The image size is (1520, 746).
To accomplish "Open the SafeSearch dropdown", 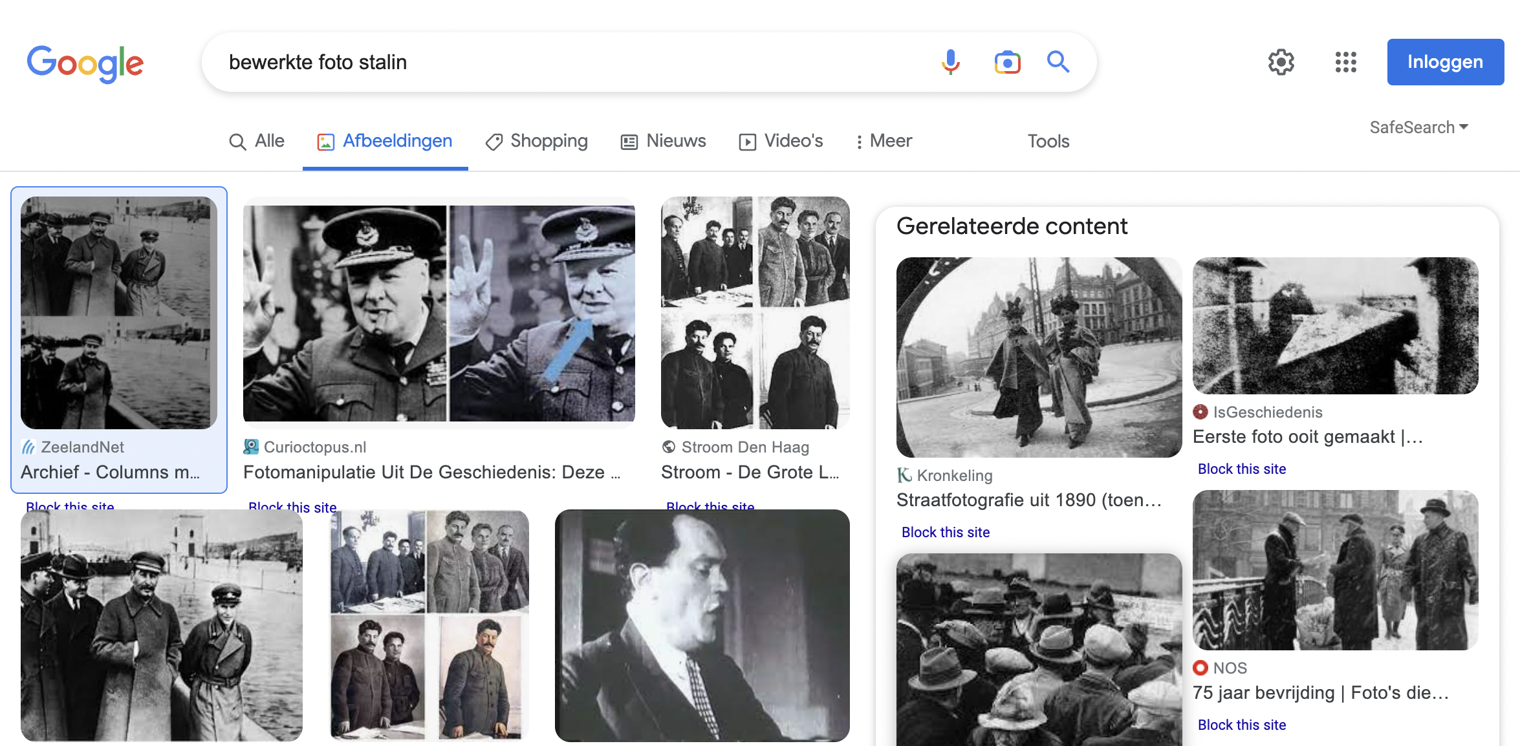I will (x=1418, y=127).
